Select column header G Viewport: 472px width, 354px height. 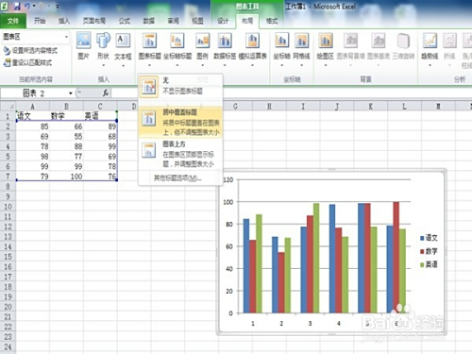pyautogui.click(x=235, y=107)
